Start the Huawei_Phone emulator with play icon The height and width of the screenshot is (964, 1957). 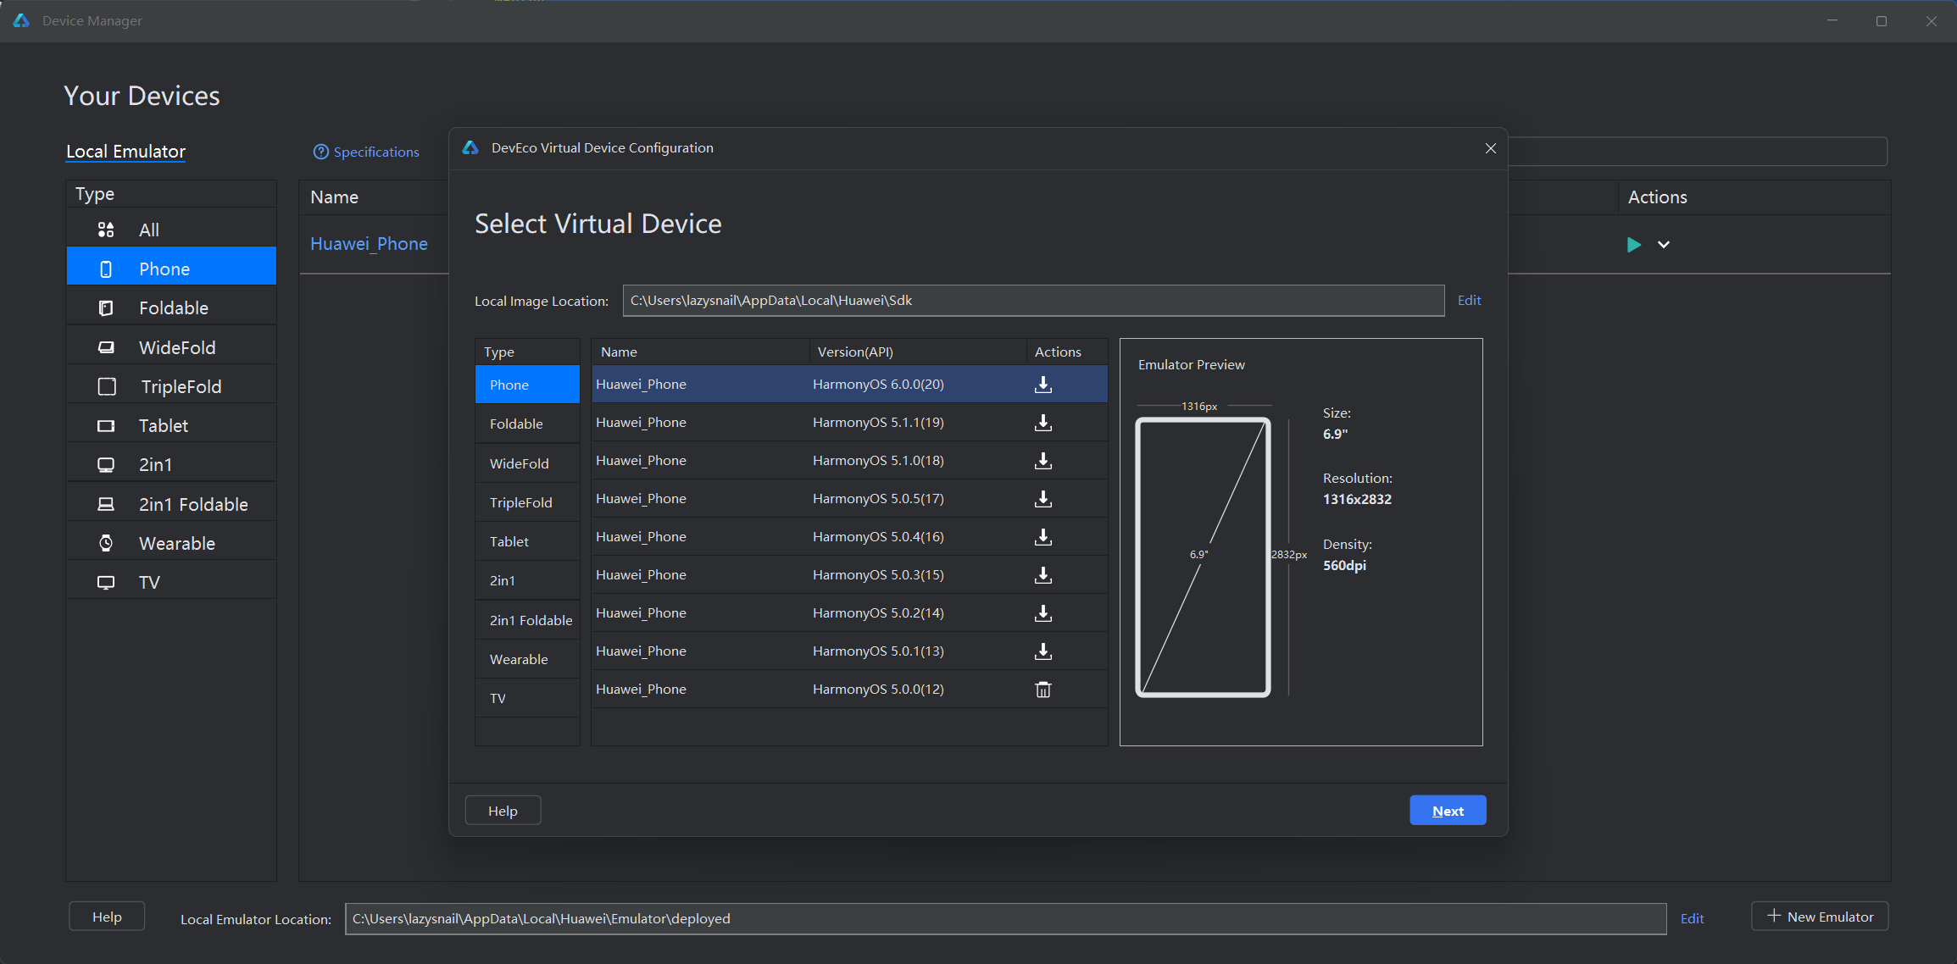tap(1633, 245)
